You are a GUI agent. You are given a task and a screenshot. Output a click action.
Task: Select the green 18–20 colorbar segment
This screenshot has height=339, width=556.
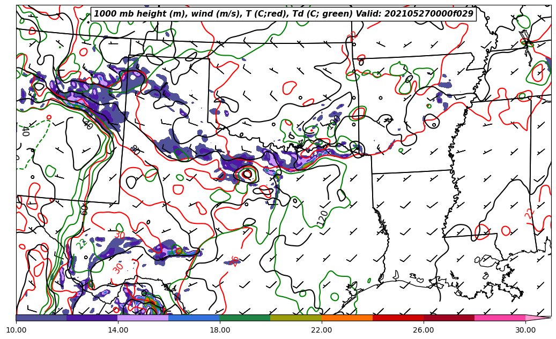(245, 318)
